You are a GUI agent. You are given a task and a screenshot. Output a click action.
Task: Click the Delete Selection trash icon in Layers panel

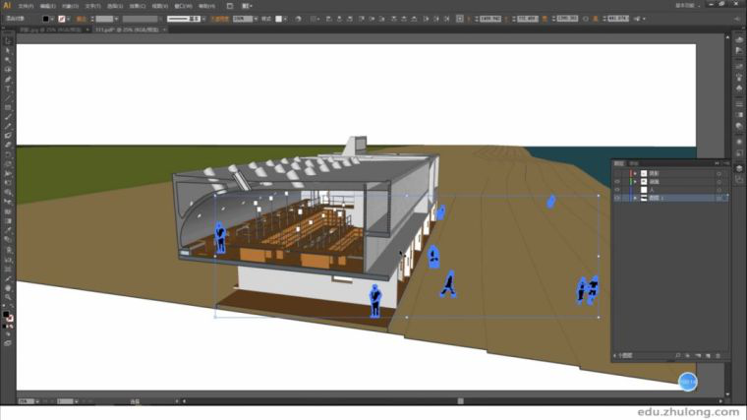(718, 355)
